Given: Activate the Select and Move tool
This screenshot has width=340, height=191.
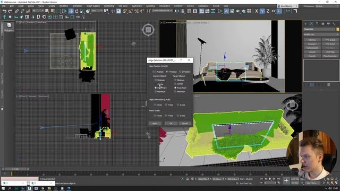Looking at the screenshot, I should (71, 11).
